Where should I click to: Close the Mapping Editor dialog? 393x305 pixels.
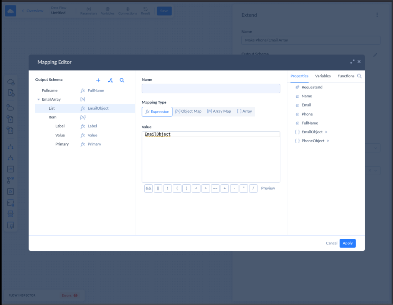[359, 62]
